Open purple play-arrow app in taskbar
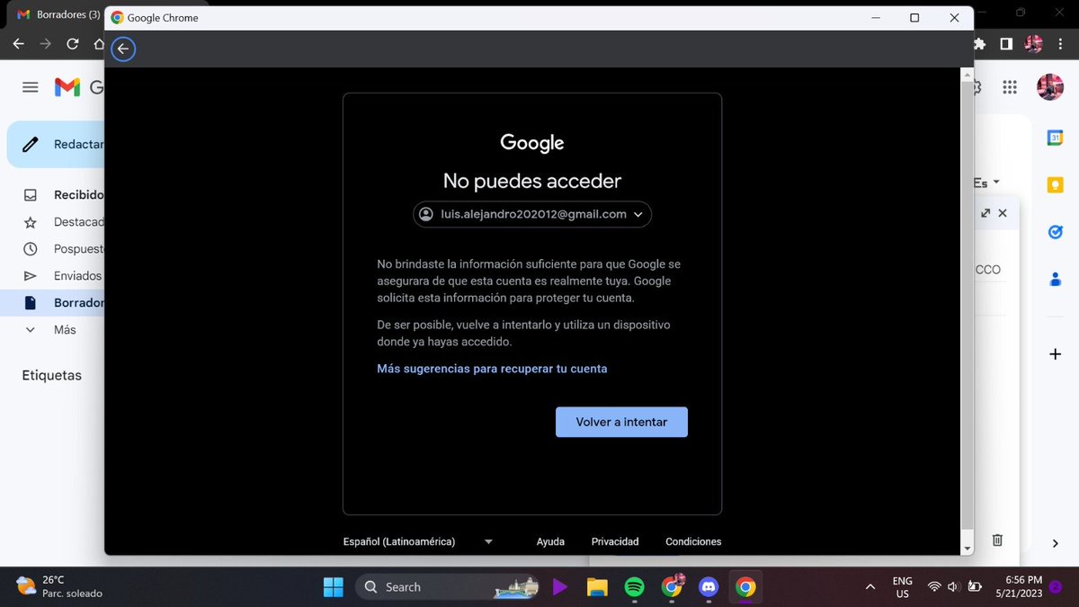 pyautogui.click(x=560, y=587)
